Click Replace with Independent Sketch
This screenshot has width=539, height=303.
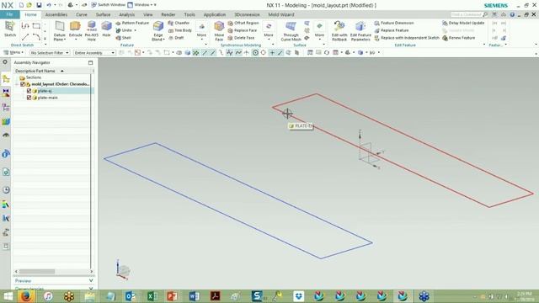click(407, 38)
